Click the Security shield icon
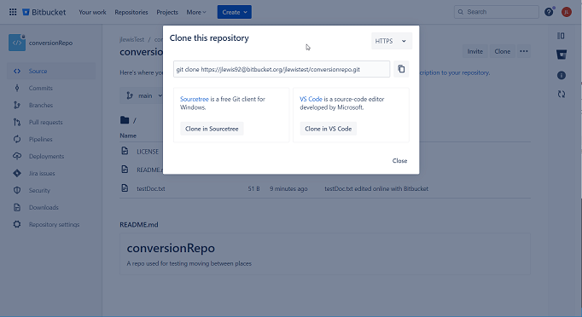This screenshot has height=317, width=582. tap(17, 190)
